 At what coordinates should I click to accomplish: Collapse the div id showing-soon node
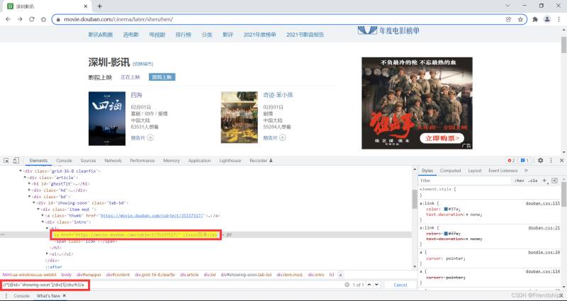[x=34, y=203]
